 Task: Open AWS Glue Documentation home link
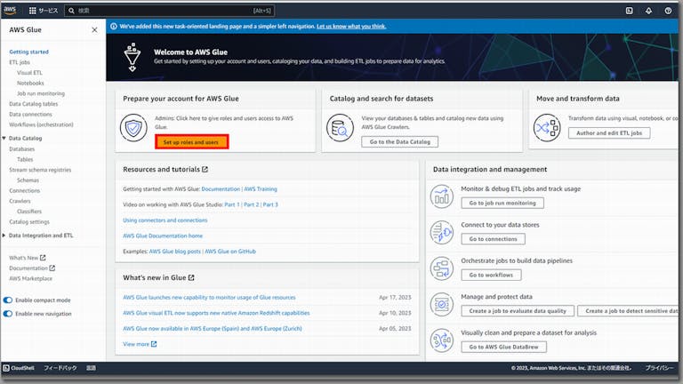click(163, 236)
